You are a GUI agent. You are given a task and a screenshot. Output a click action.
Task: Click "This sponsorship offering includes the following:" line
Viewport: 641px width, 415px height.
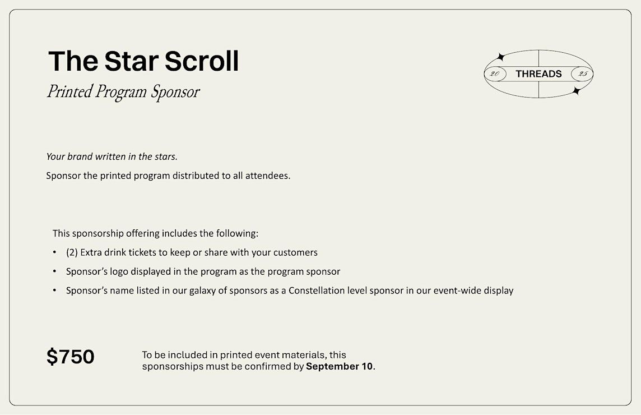tap(155, 233)
